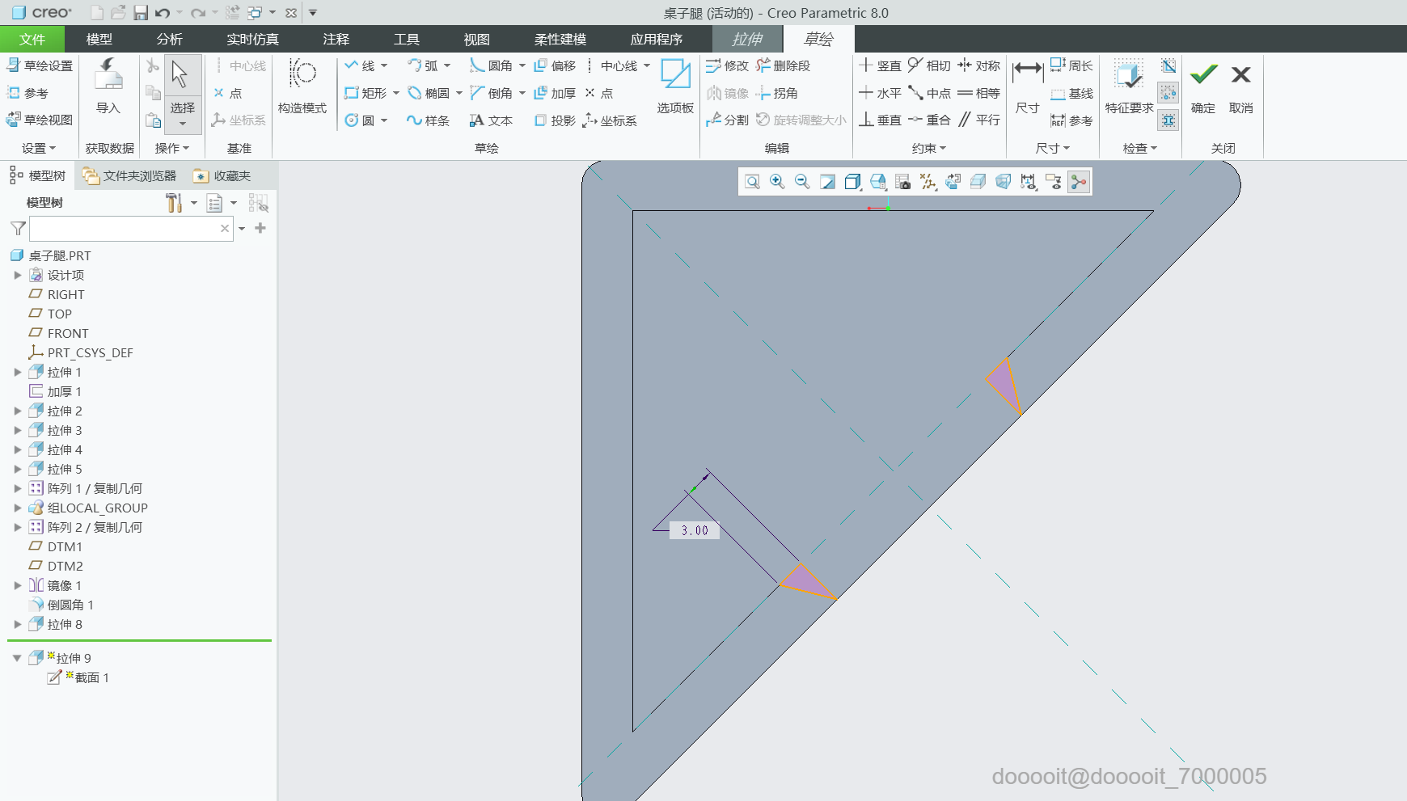Viewport: 1407px width, 801px height.
Task: Open the 收藏夹 panel tab
Action: coord(222,175)
